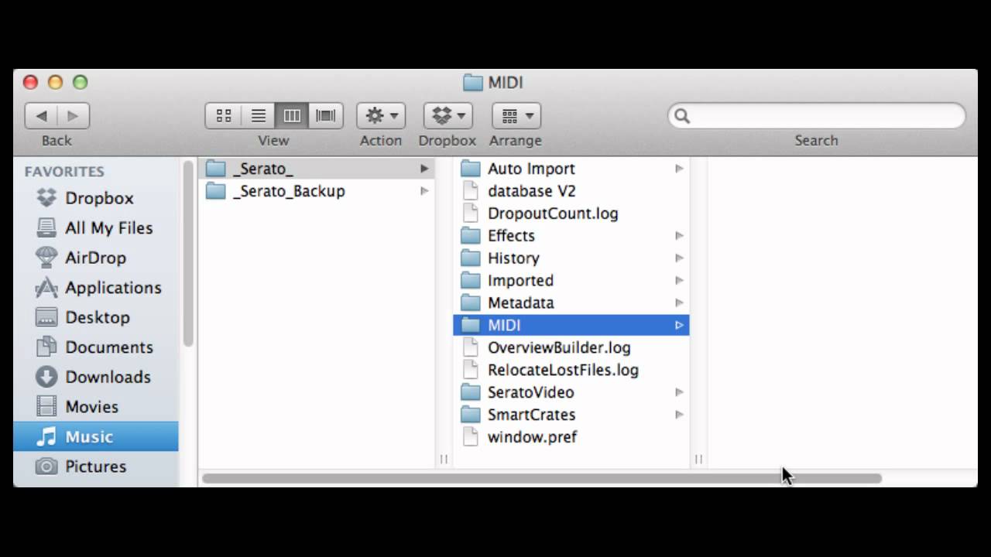Select the _Serato_ folder
991x557 pixels.
(x=317, y=169)
